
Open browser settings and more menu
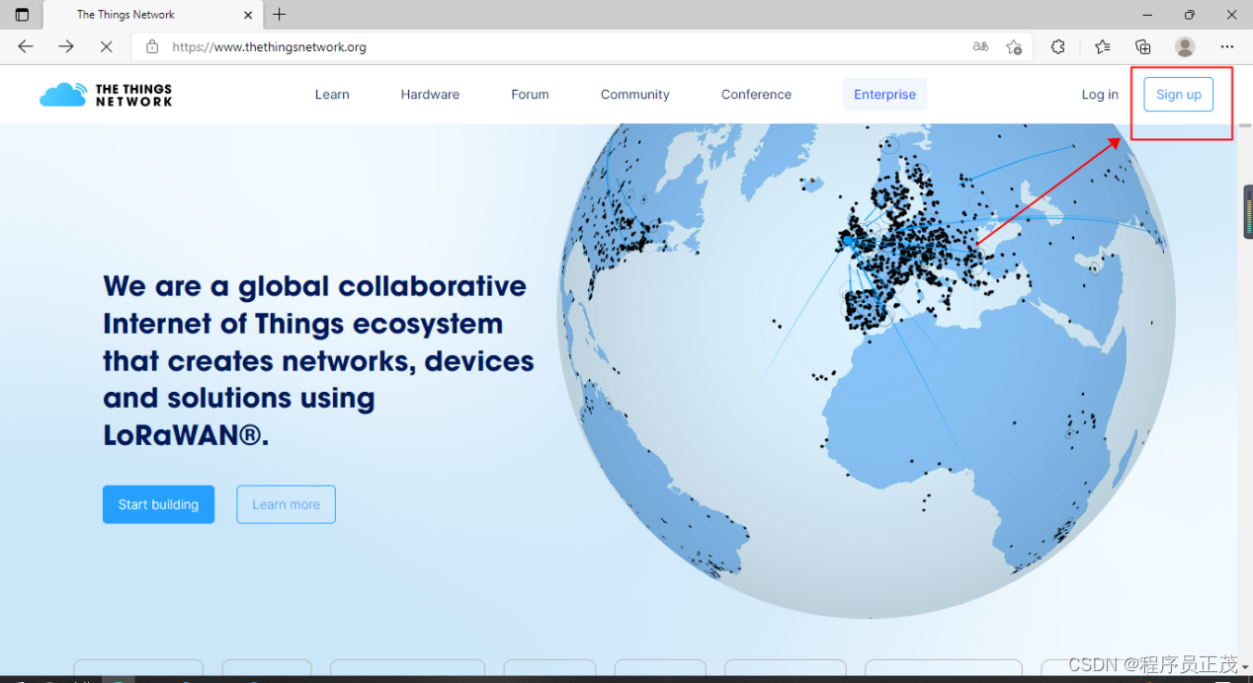(x=1226, y=46)
